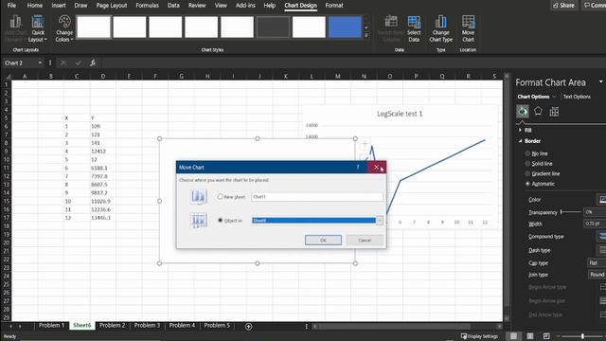Screen dimensions: 606x341
Task: Click OK in Move Chart dialog
Action: pos(323,240)
